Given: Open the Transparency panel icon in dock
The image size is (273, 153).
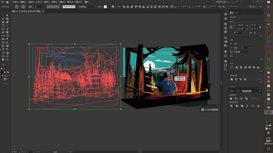Looking at the screenshot, I should click(225, 46).
